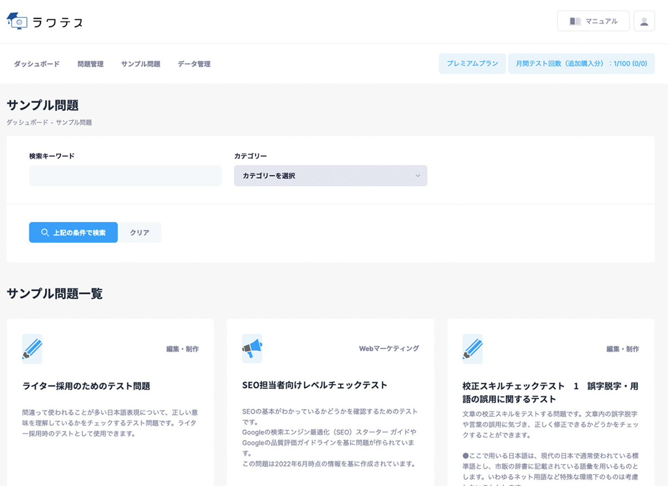Click the book icon in マニュアル button
The image size is (668, 486).
point(575,21)
